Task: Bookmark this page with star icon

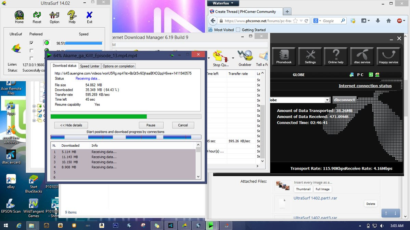Action: 295,21
